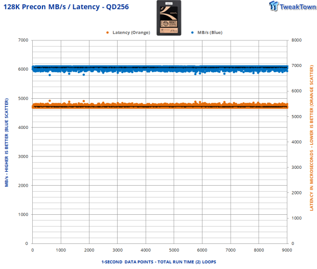Click the blue MB/s legend marker
The height and width of the screenshot is (269, 317).
[x=192, y=33]
